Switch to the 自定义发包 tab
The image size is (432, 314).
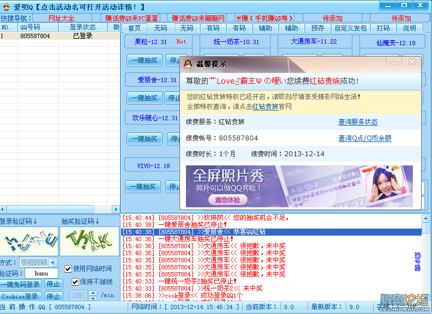[350, 28]
